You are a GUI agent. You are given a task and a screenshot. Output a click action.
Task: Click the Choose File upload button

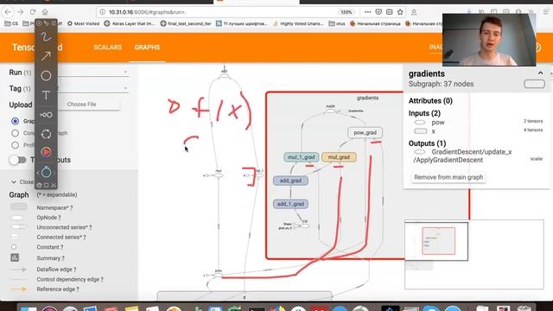coord(82,105)
